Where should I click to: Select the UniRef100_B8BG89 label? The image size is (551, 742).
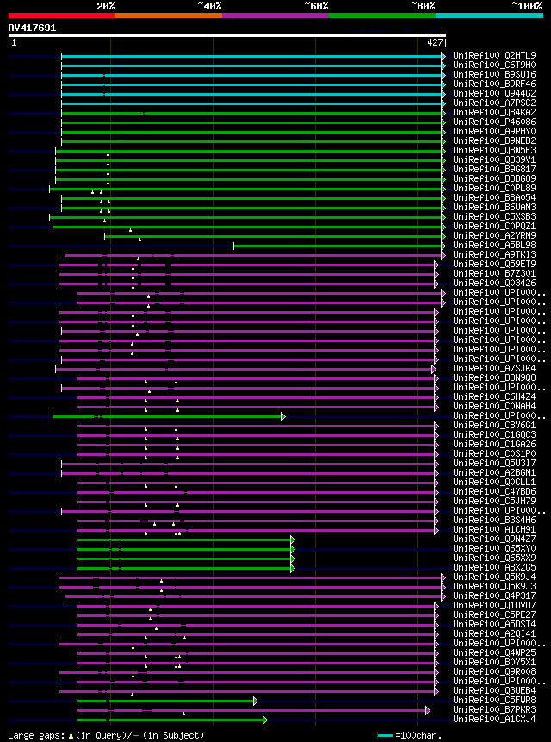pos(494,179)
